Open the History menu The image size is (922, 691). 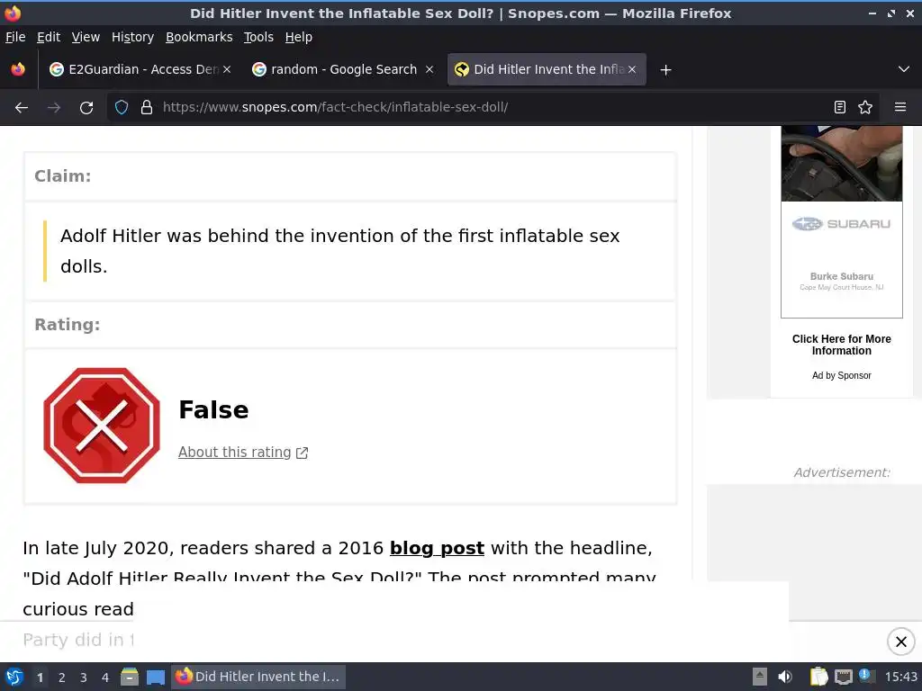(132, 37)
